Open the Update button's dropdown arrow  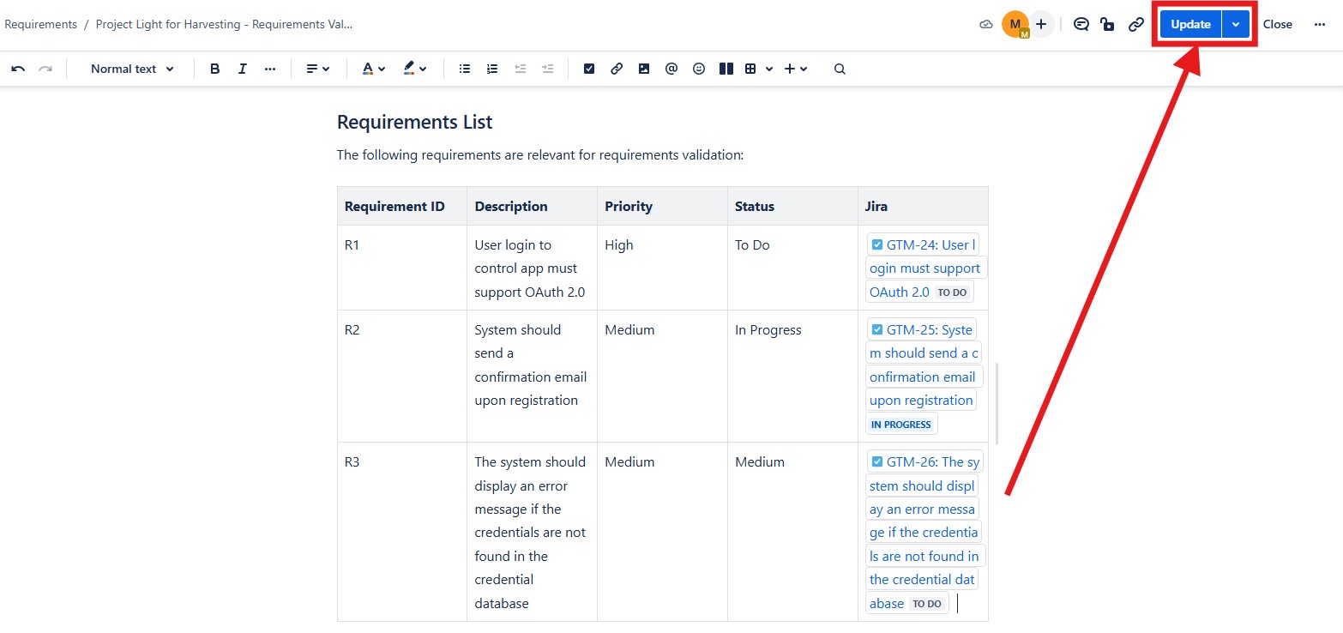1235,24
